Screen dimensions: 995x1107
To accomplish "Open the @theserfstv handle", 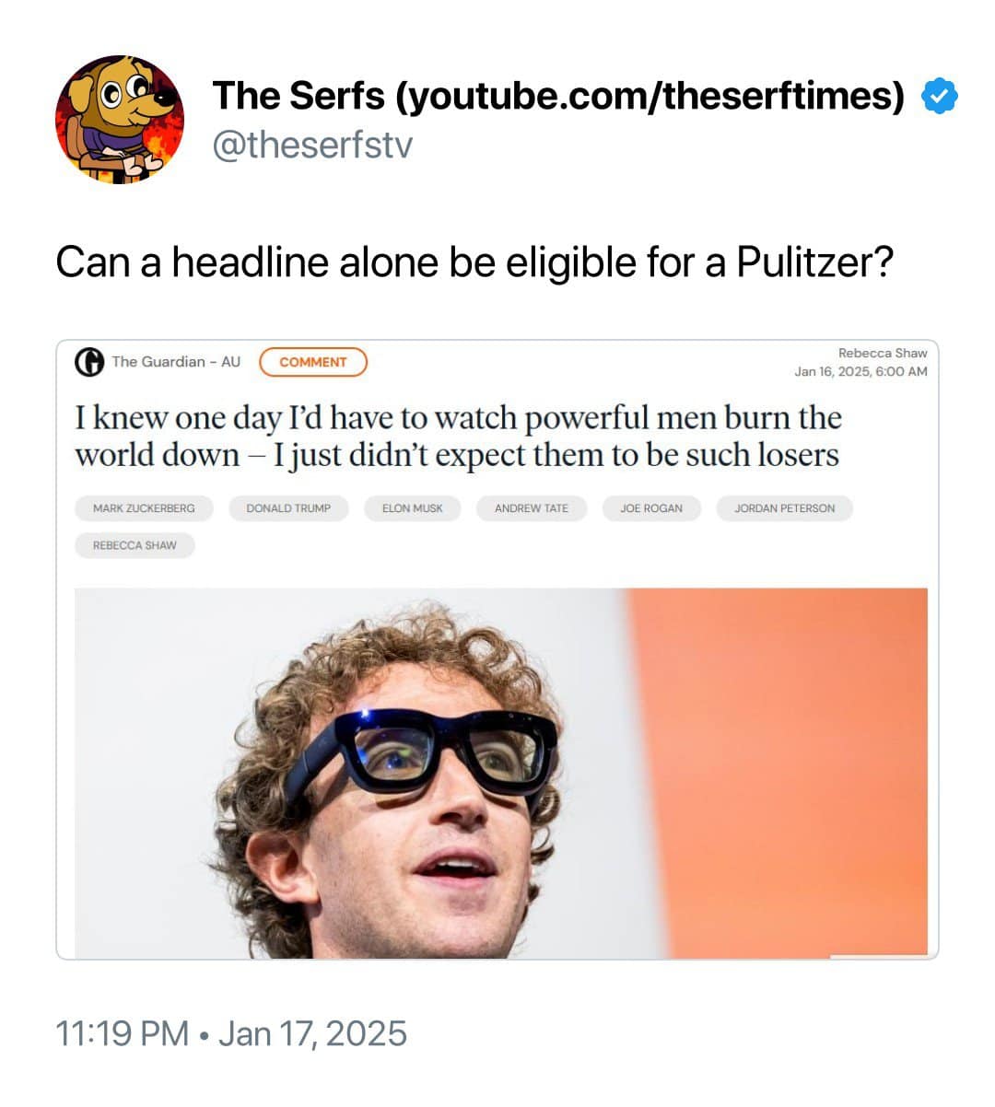I will pos(312,145).
